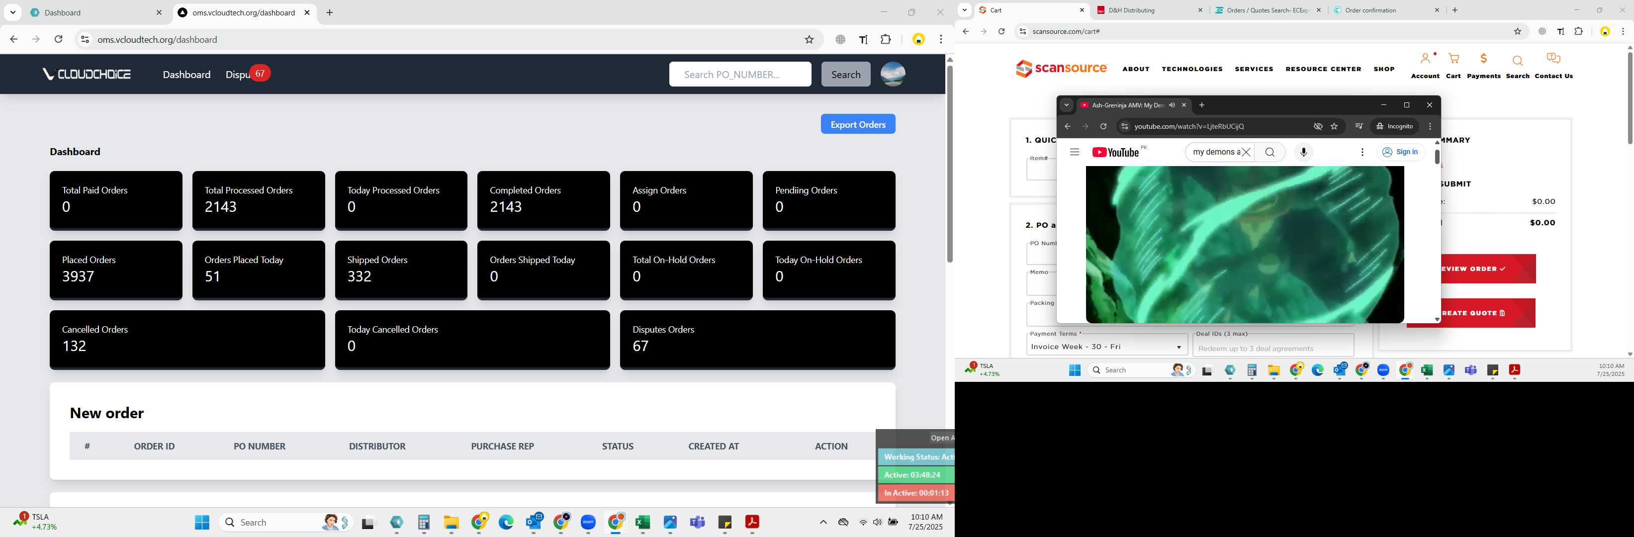Open SERVICES menu on ScanSource
The image size is (1634, 537).
pos(1254,69)
